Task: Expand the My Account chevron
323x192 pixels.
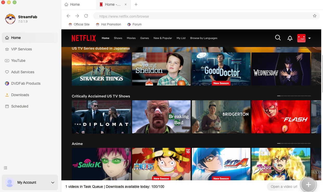Action: point(53,183)
